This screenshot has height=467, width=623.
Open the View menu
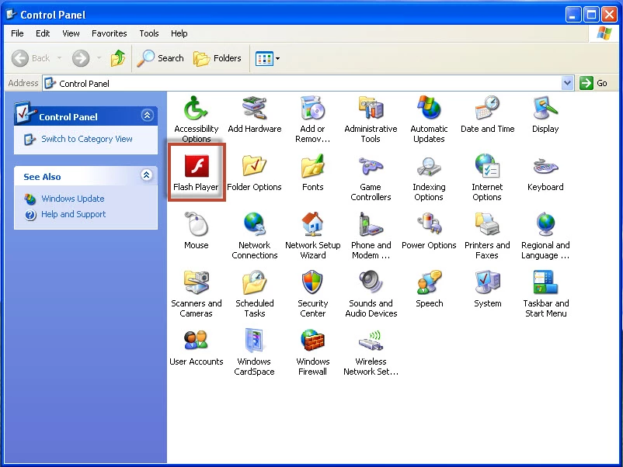tap(71, 33)
